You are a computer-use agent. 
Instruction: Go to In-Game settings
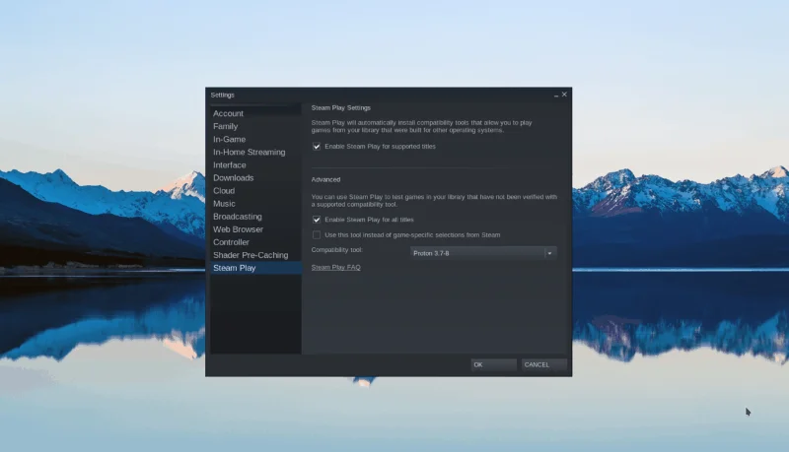(x=255, y=139)
